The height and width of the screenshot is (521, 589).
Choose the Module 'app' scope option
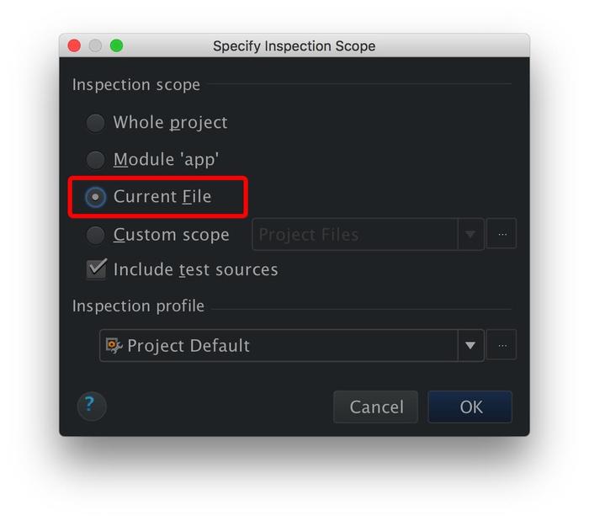click(x=96, y=160)
